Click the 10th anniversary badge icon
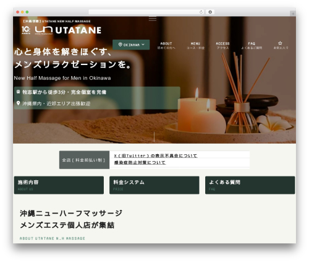This screenshot has height=262, width=309. click(26, 30)
